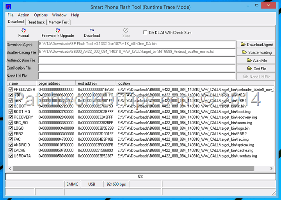Uncheck the ANDROID partition checkbox

pos(11,145)
